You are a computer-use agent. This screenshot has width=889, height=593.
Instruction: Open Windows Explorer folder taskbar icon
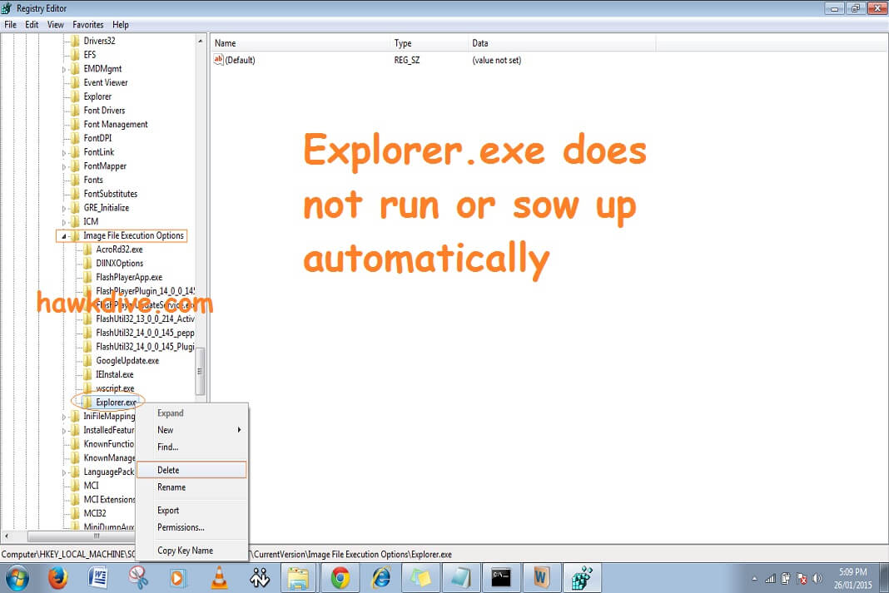click(x=298, y=578)
